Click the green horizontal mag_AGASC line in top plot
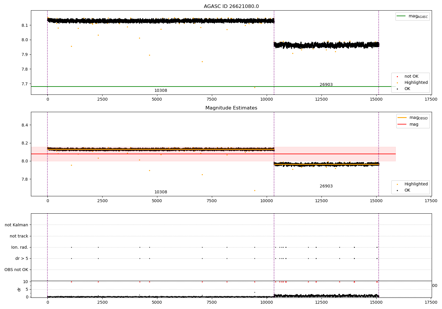 tap(213, 87)
